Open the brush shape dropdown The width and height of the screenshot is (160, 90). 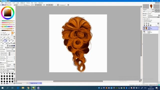5,53
